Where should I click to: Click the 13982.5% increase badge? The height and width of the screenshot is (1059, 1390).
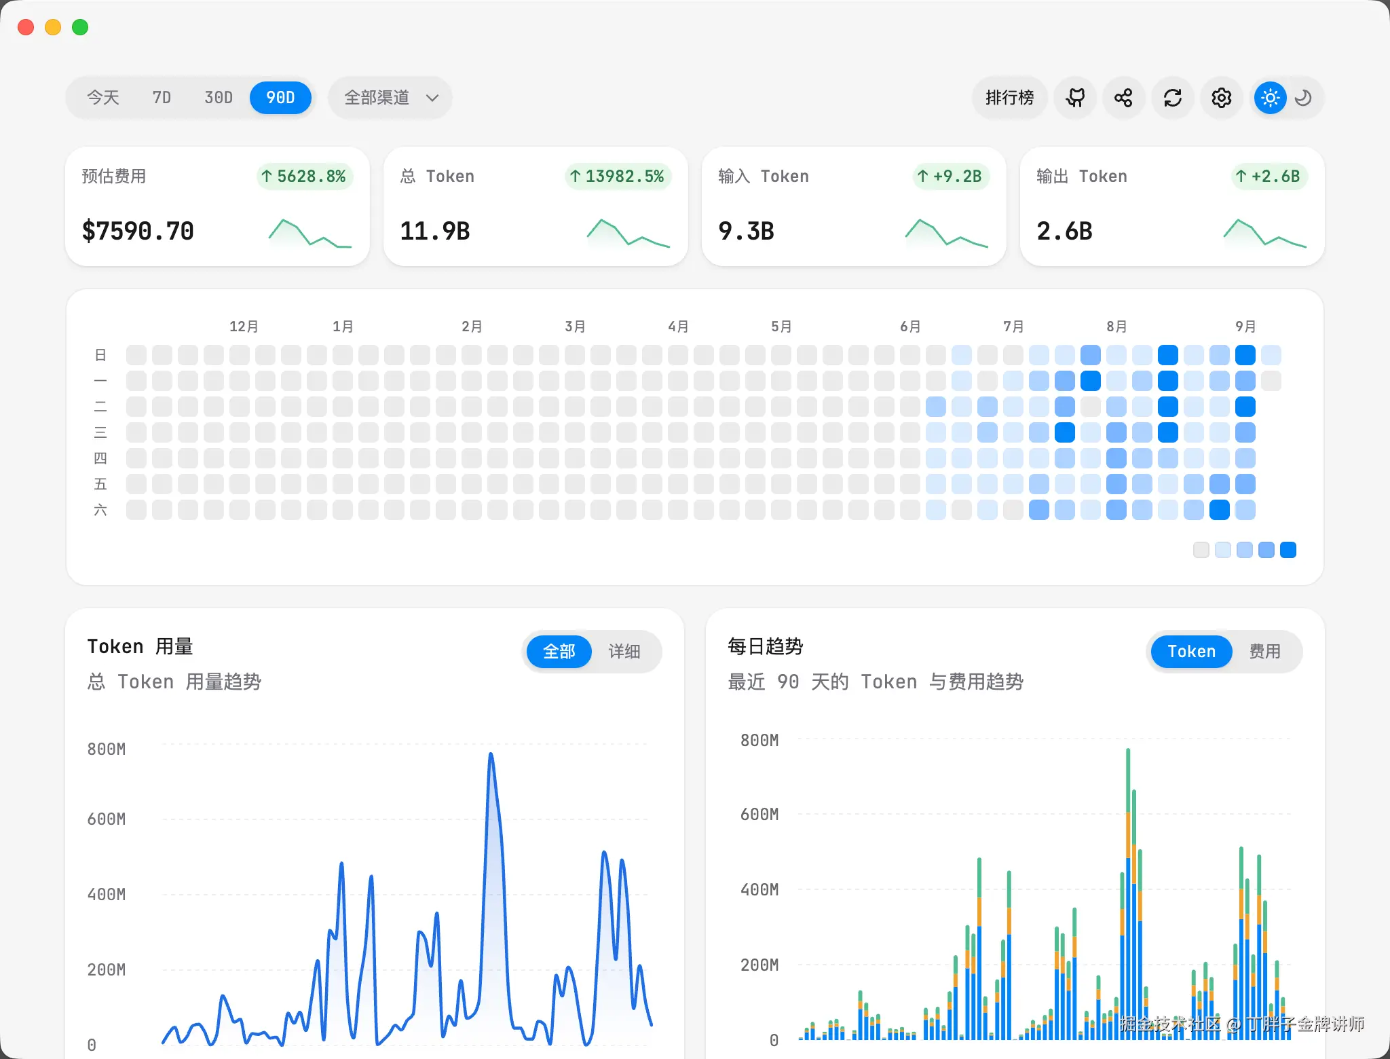tap(618, 176)
